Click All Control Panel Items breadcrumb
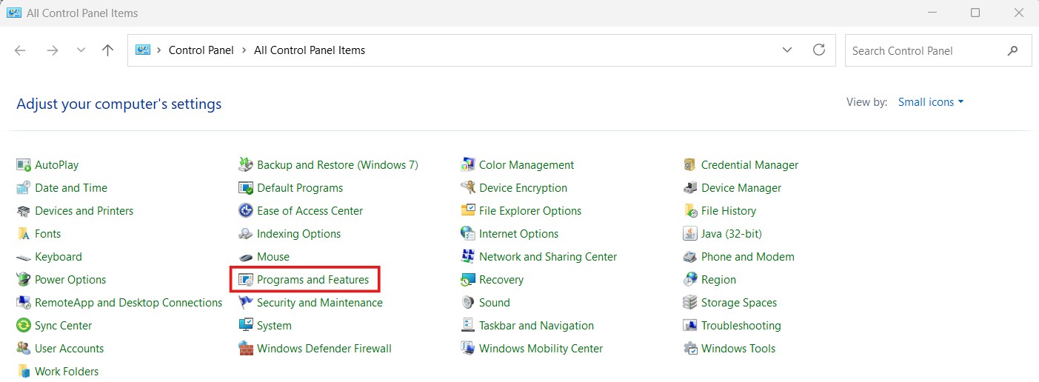Screen dimensions: 1039x382 [310, 50]
